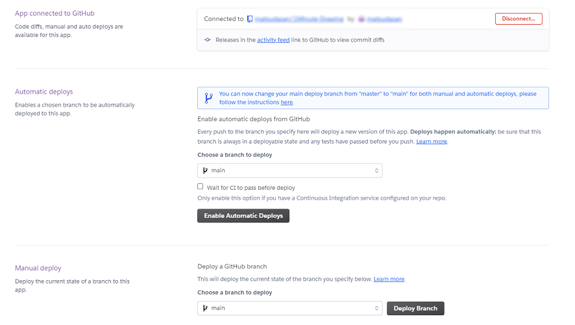Click the commit icon before Releases text

[207, 40]
